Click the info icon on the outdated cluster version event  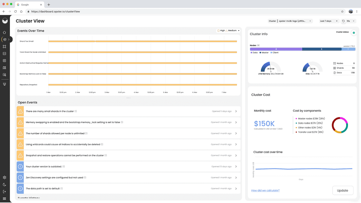pyautogui.click(x=20, y=166)
